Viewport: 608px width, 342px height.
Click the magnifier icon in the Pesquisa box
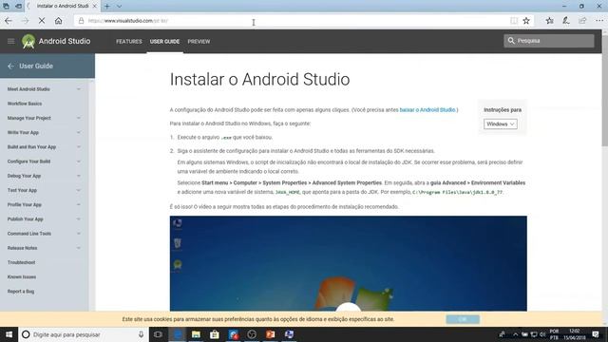[511, 41]
